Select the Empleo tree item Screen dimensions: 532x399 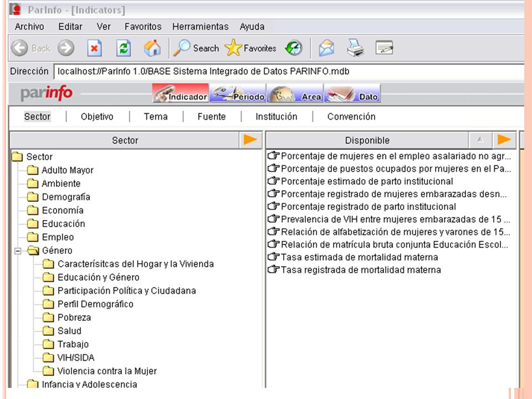[x=58, y=237]
